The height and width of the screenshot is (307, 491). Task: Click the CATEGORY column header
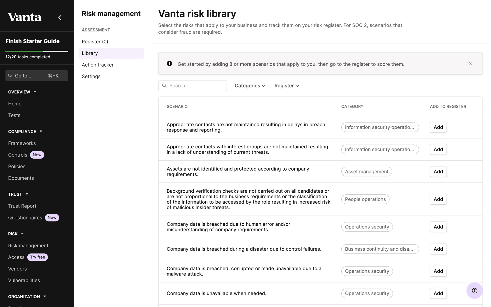(352, 106)
